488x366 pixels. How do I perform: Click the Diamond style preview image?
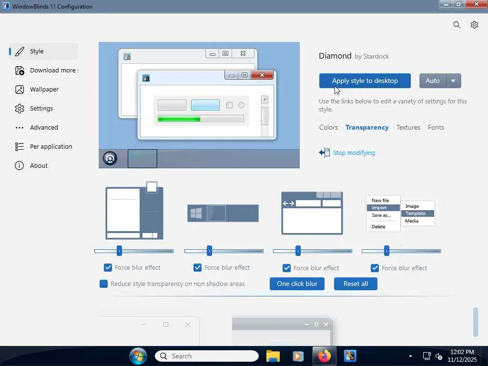(x=199, y=105)
